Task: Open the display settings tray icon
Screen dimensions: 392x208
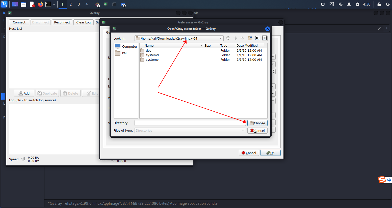Action: [323, 4]
